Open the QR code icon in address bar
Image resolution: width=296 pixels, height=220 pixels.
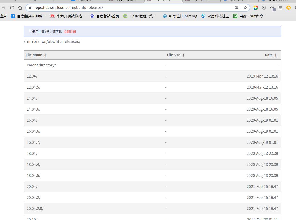coord(237,8)
